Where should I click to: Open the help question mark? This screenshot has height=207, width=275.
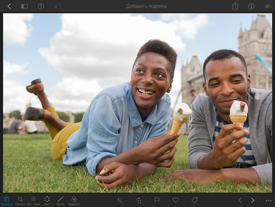point(41,6)
